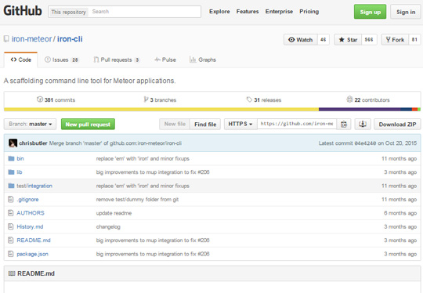Image resolution: width=423 pixels, height=293 pixels.
Task: Click the contributors people icon
Action: [349, 99]
